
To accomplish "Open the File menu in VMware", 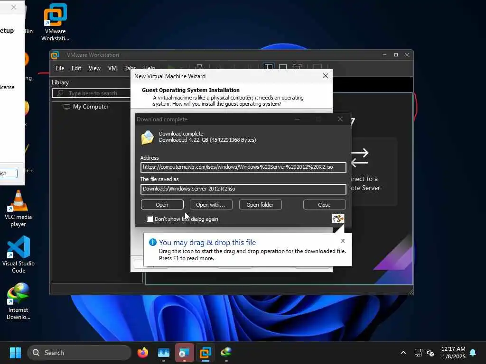I will (59, 68).
